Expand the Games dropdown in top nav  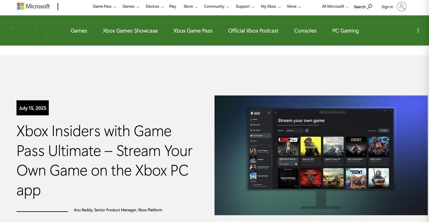(x=131, y=6)
